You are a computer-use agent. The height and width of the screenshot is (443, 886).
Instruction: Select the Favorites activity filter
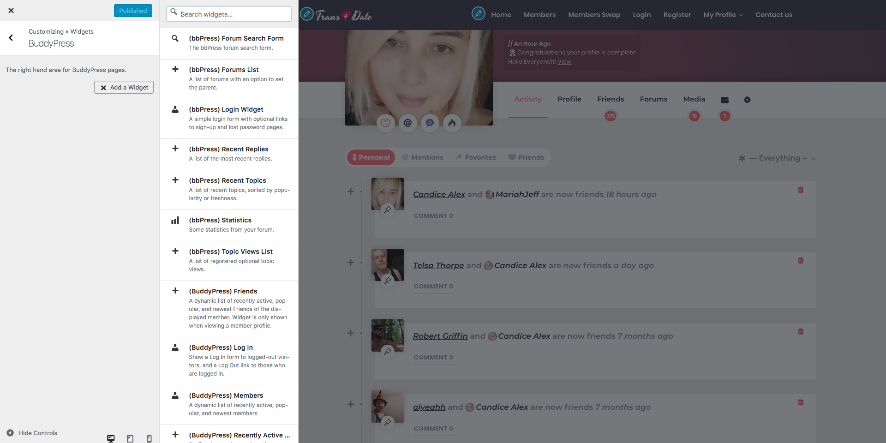pos(476,157)
